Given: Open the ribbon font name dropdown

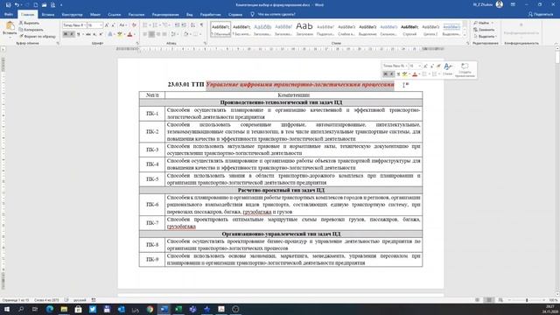Looking at the screenshot, I should point(85,25).
